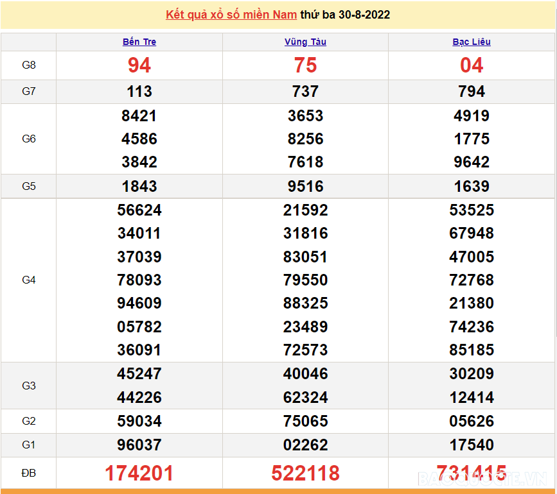Click the ĐB row label
The height and width of the screenshot is (494, 557).
coord(29,473)
